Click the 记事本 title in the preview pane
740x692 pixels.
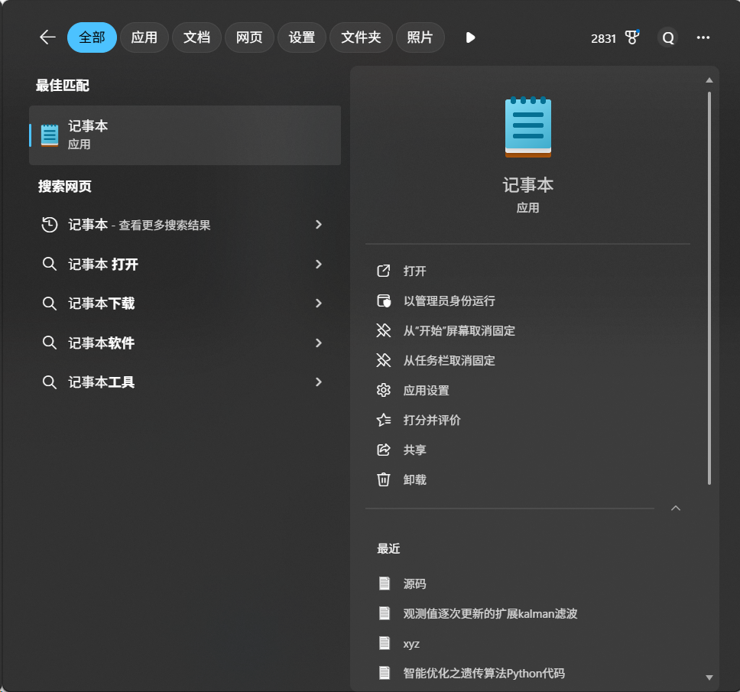528,185
